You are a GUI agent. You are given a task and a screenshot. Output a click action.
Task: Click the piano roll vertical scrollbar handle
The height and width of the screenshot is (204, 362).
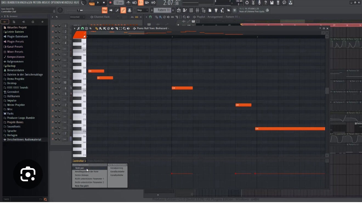point(327,91)
